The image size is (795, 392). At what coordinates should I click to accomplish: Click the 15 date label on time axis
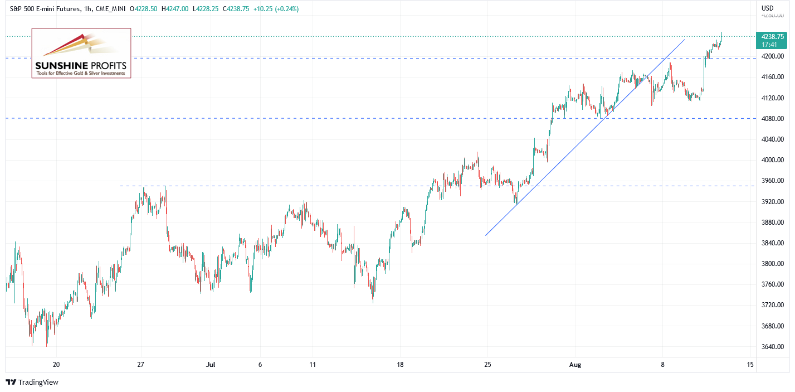pos(750,364)
